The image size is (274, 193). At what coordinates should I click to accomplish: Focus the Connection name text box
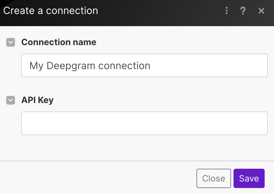tap(144, 65)
